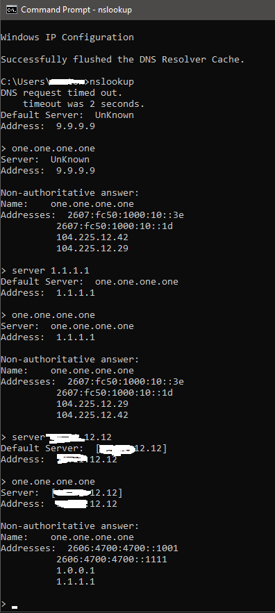Viewport: 275px width, 613px height.
Task: Click the first '104.225.12.42' address line
Action: pos(92,237)
